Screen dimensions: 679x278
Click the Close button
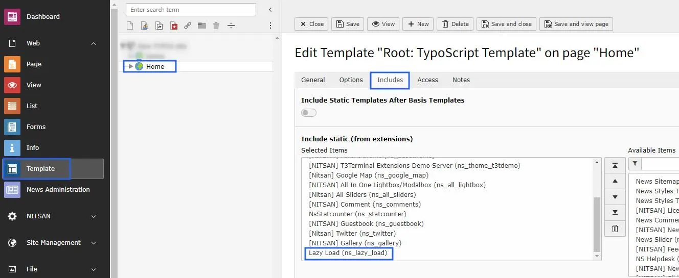pyautogui.click(x=311, y=24)
